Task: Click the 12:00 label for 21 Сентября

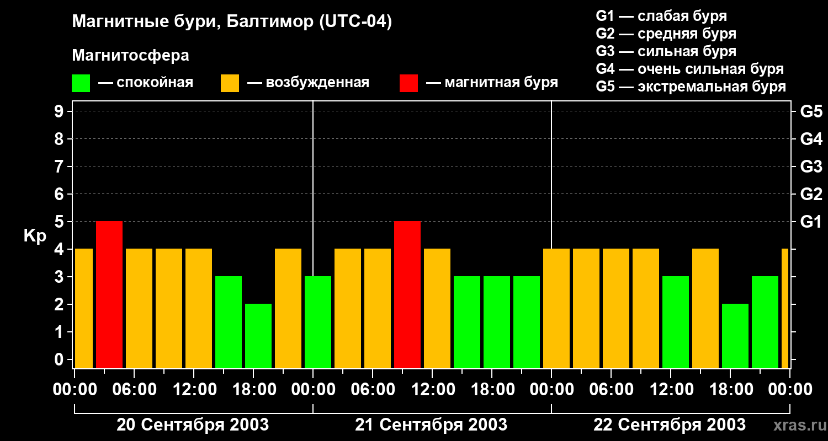Action: [x=432, y=389]
